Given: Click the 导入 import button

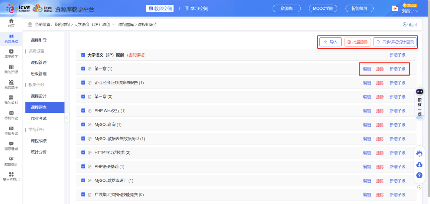Looking at the screenshot, I should point(330,42).
